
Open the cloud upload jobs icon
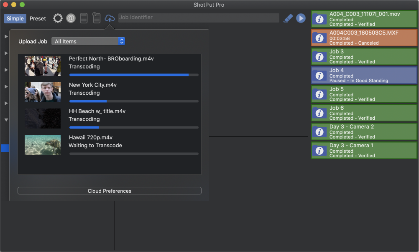pos(109,18)
